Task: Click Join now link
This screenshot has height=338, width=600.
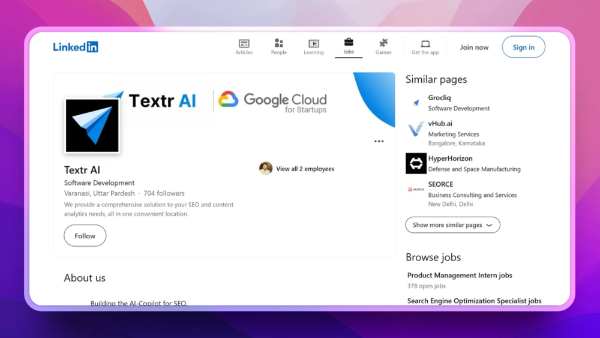Action: point(474,47)
